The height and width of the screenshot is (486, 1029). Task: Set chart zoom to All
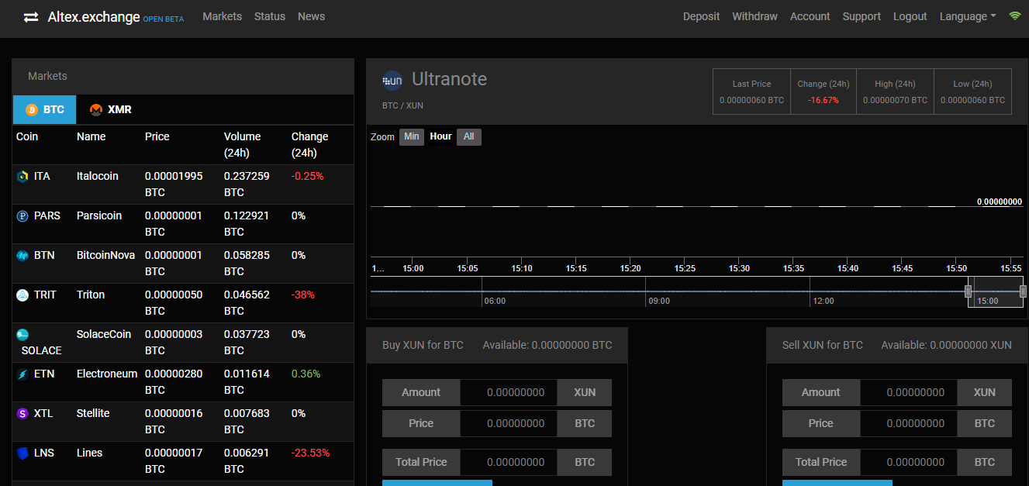[468, 137]
